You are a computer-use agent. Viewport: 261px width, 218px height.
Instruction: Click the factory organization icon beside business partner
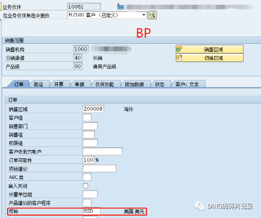[121, 7]
